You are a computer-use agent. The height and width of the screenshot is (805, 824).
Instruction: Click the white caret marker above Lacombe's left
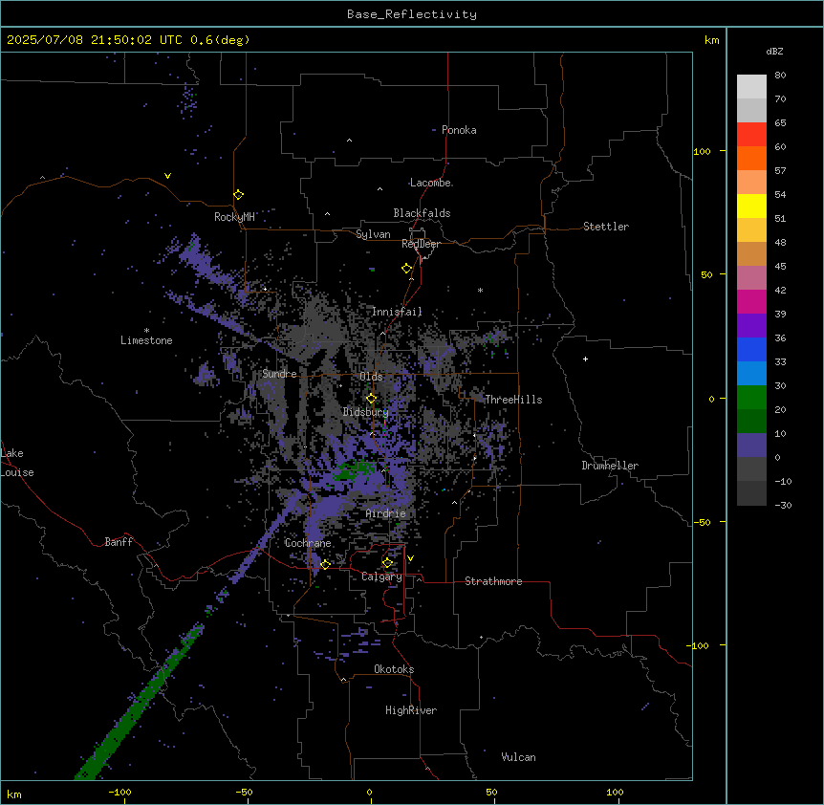click(x=379, y=188)
